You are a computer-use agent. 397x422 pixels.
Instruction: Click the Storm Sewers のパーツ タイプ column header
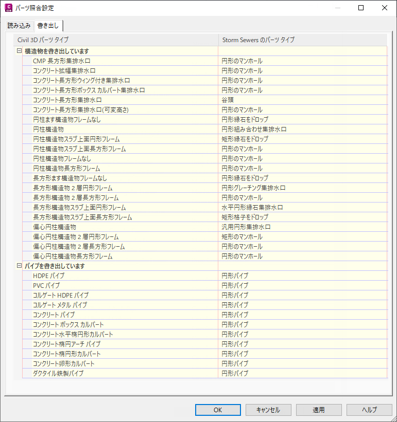pos(303,40)
